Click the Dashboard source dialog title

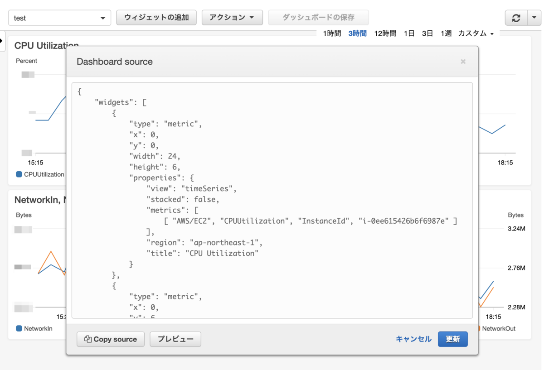pyautogui.click(x=115, y=62)
